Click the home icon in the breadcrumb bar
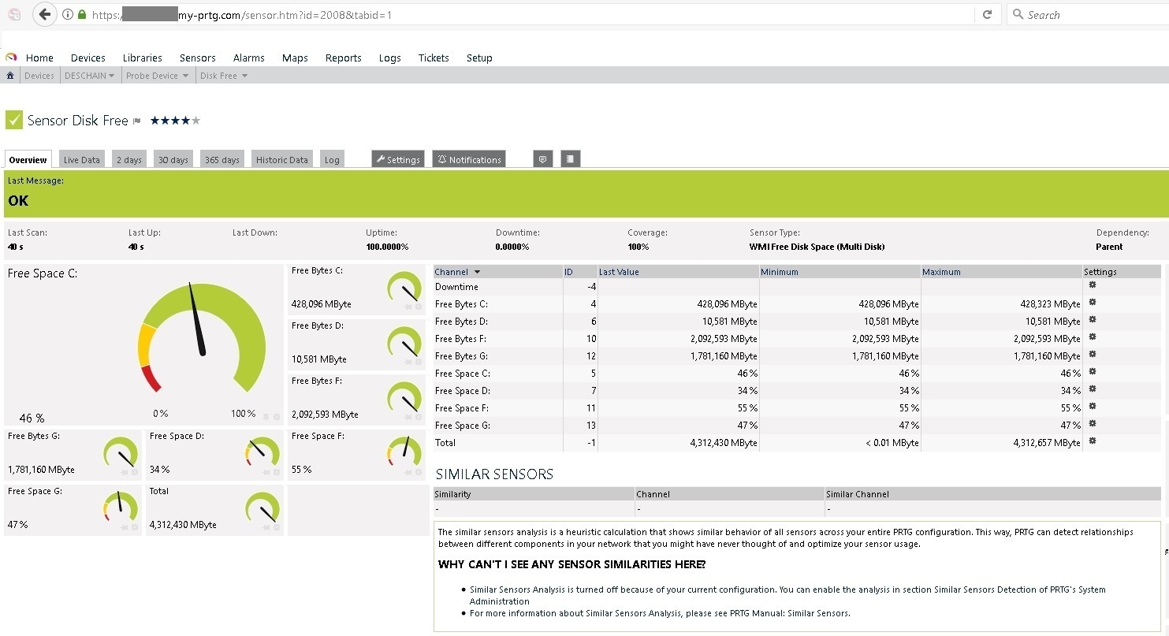Viewport: 1169px width, 636px height. pos(10,76)
